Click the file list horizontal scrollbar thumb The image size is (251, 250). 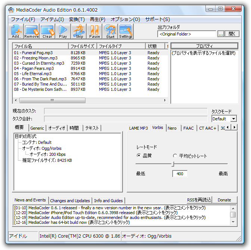(52, 101)
